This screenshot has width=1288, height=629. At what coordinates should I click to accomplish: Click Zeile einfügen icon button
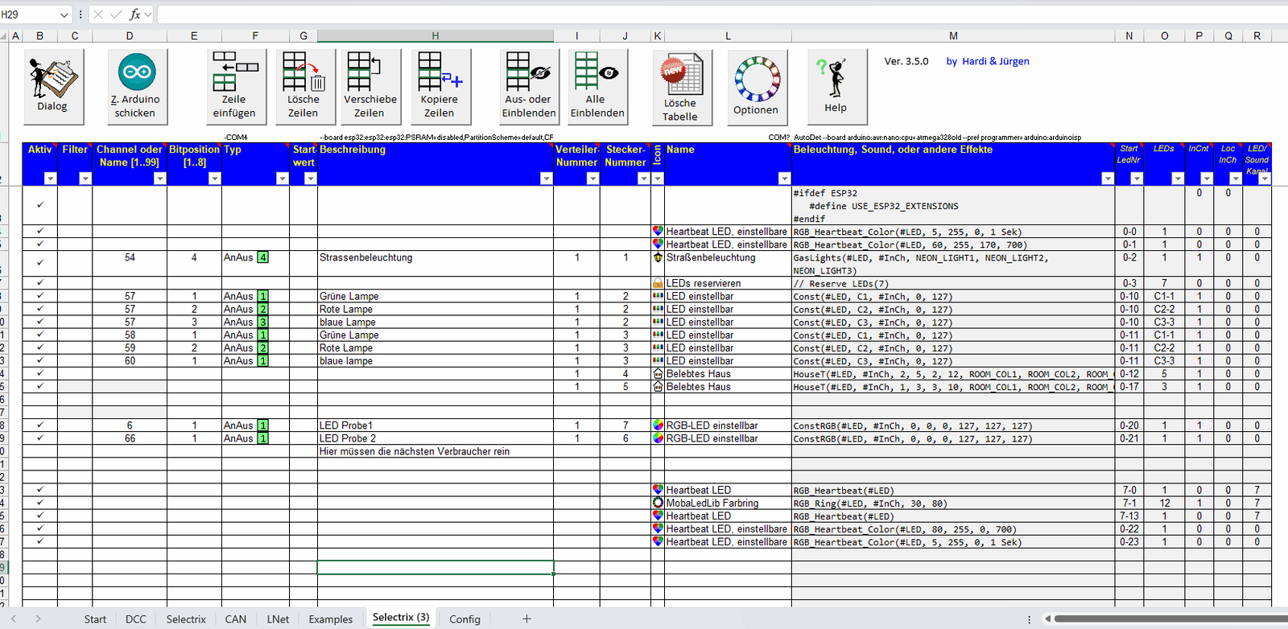coord(234,86)
